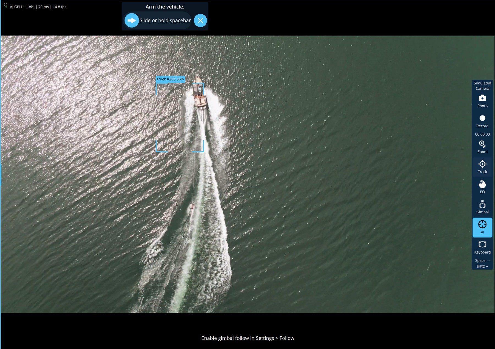The width and height of the screenshot is (495, 349).
Task: Start recording with the Record button
Action: pos(482,121)
